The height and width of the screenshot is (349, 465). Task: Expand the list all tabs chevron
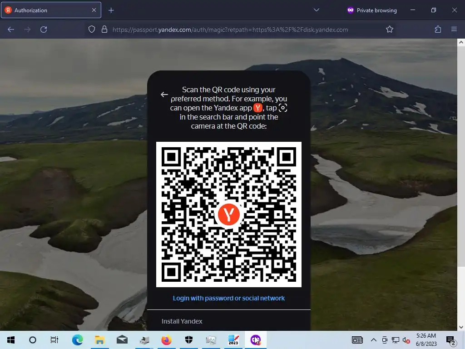[317, 10]
